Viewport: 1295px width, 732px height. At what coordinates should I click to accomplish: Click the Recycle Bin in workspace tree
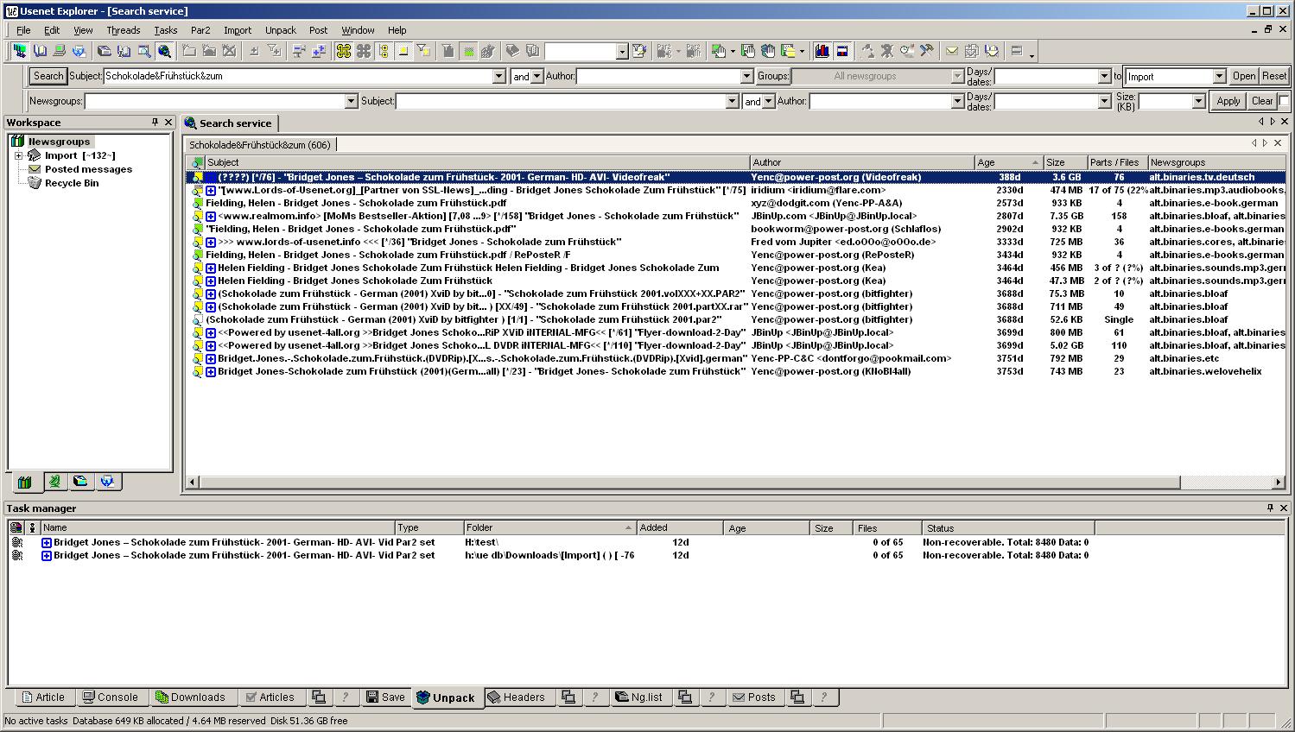(72, 183)
